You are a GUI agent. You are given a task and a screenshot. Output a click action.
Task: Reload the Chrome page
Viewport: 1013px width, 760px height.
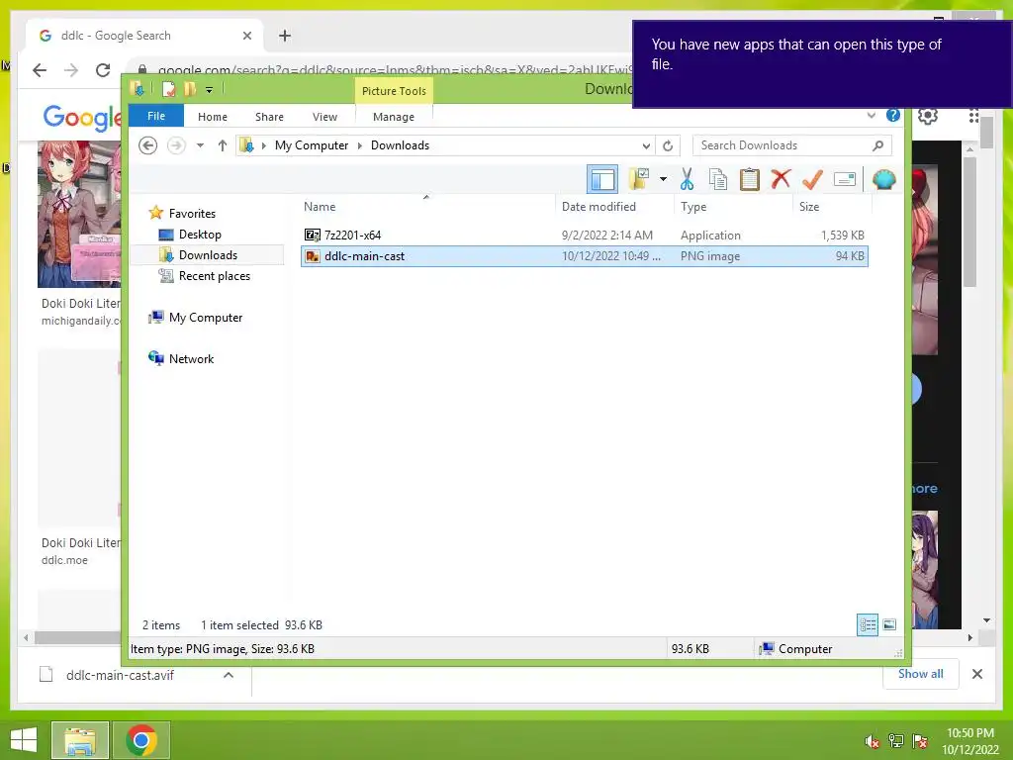103,70
